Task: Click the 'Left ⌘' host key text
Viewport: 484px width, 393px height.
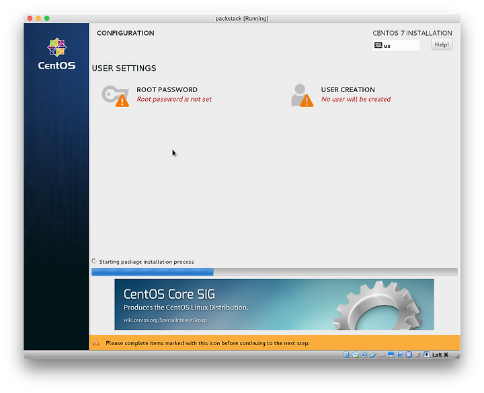Action: point(440,355)
